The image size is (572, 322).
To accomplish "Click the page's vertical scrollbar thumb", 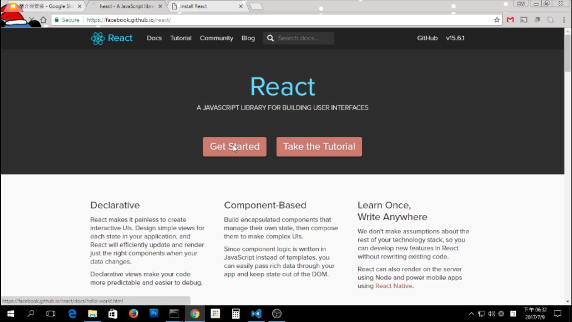I will click(x=568, y=54).
